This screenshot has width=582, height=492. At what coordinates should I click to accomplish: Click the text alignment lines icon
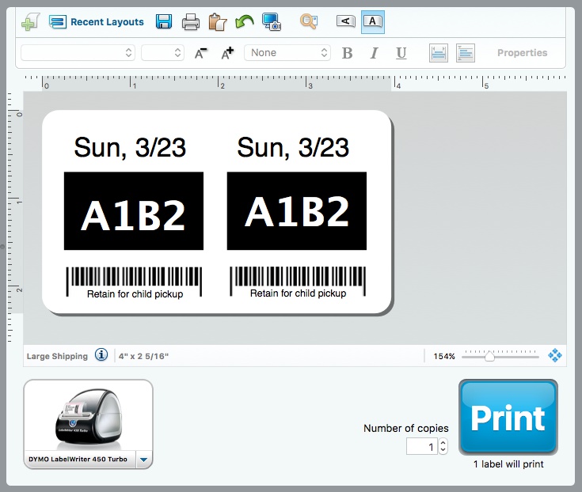(466, 53)
